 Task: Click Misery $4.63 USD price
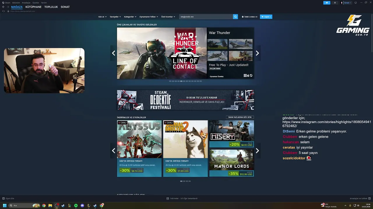point(247,145)
